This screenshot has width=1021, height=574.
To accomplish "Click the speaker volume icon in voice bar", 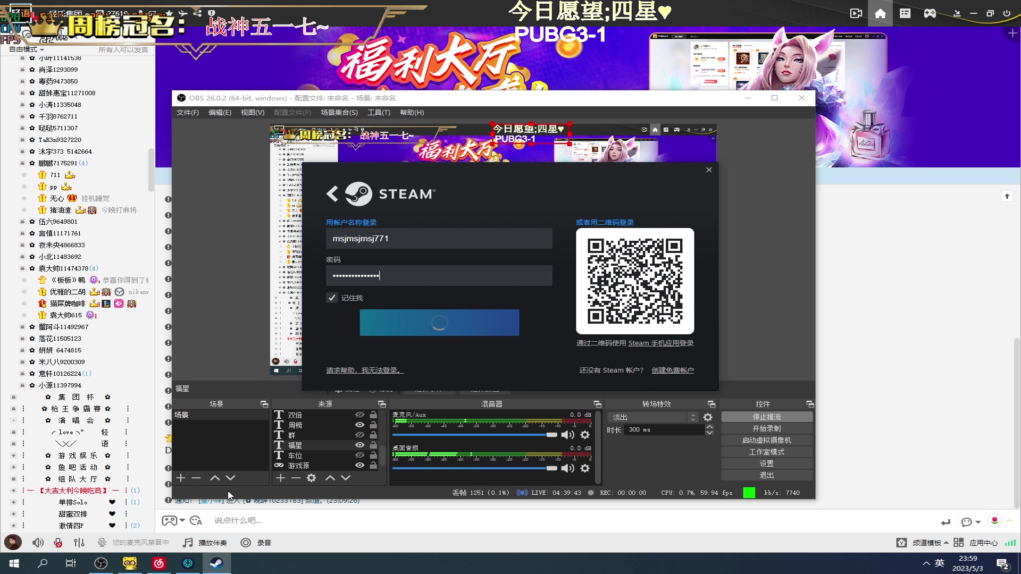I will pos(38,543).
